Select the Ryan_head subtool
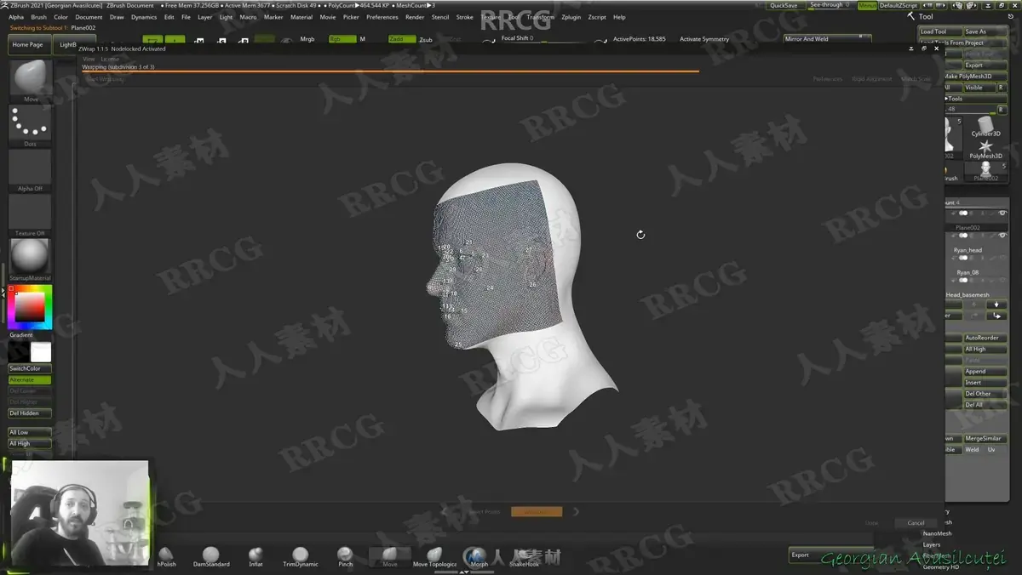The image size is (1022, 575). click(967, 250)
